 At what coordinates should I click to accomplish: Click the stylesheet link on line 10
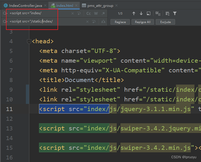(120, 99)
